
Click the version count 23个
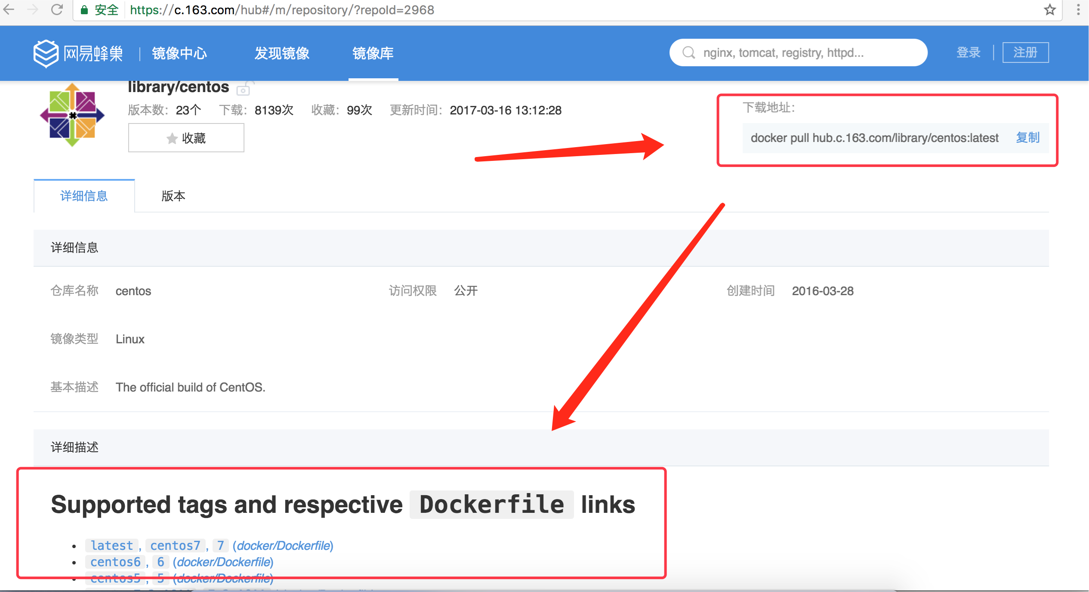click(188, 110)
